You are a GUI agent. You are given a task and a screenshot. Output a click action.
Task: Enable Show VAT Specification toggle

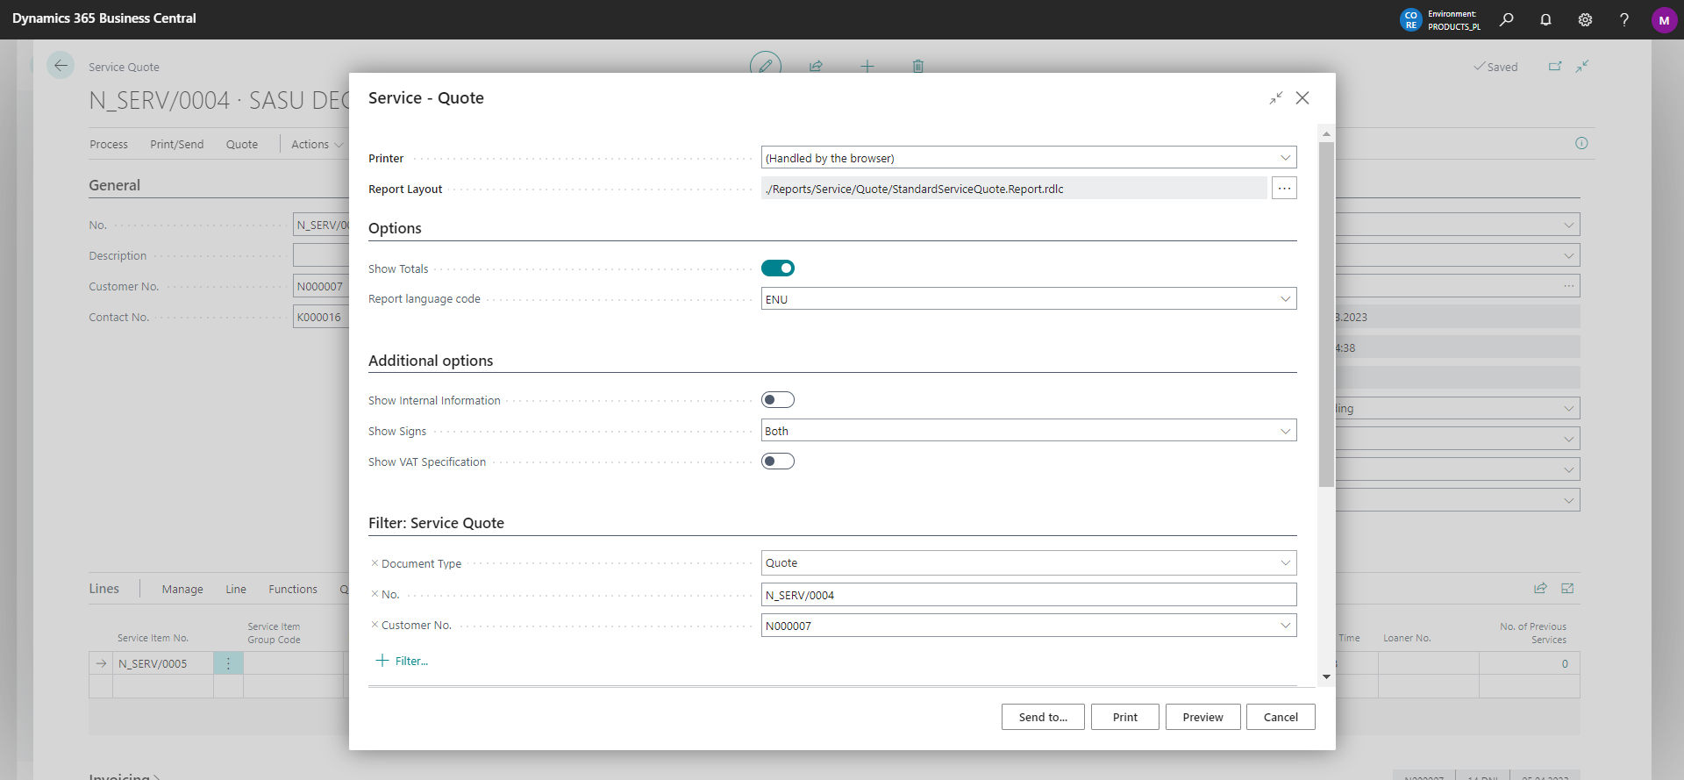pyautogui.click(x=778, y=462)
